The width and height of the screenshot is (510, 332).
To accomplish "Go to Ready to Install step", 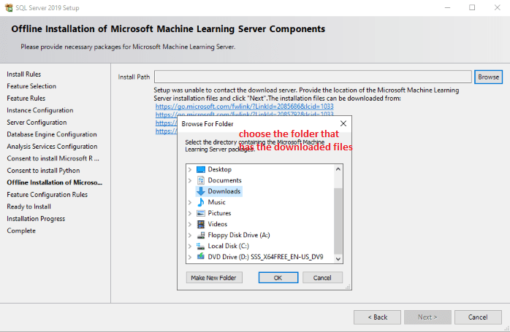I will (x=28, y=206).
